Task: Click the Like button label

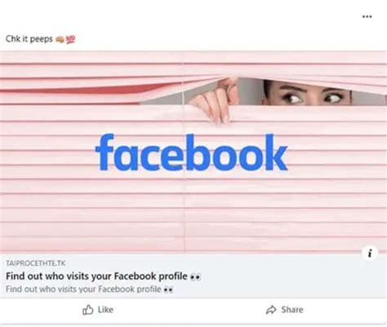Action: (105, 310)
